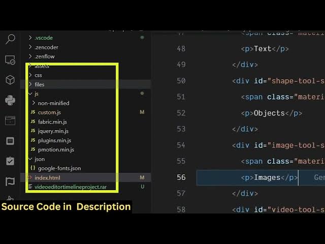The width and height of the screenshot is (325, 244).
Task: Place cursor in <p>Objects</p> line
Action: coord(272,113)
